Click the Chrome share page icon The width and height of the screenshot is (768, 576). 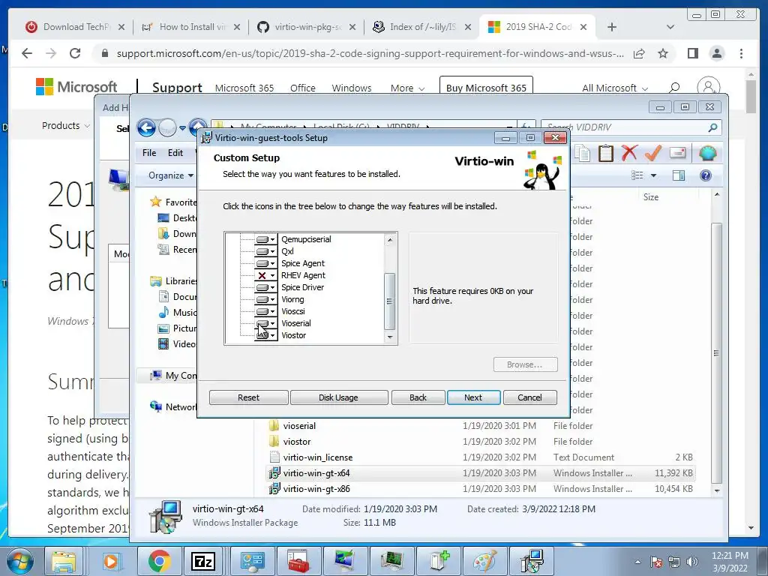(639, 53)
